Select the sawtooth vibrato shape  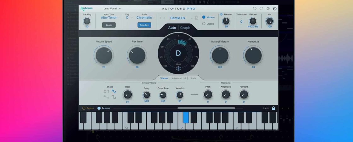(x=106, y=97)
